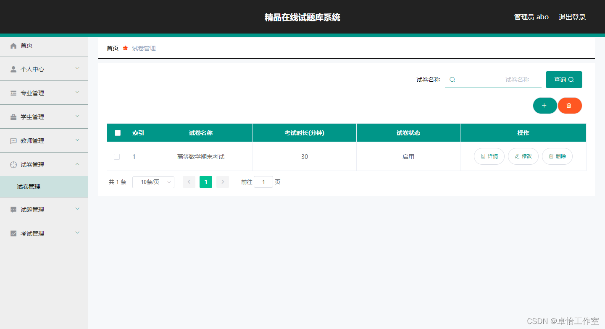Viewport: 605px width, 329px height.
Task: Click 修改 for 高等数学期末考试
Action: pos(523,156)
